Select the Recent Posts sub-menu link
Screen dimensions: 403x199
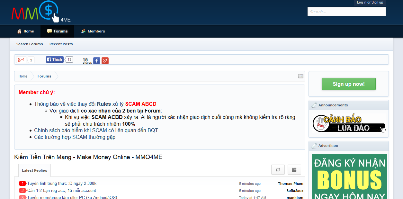[61, 44]
